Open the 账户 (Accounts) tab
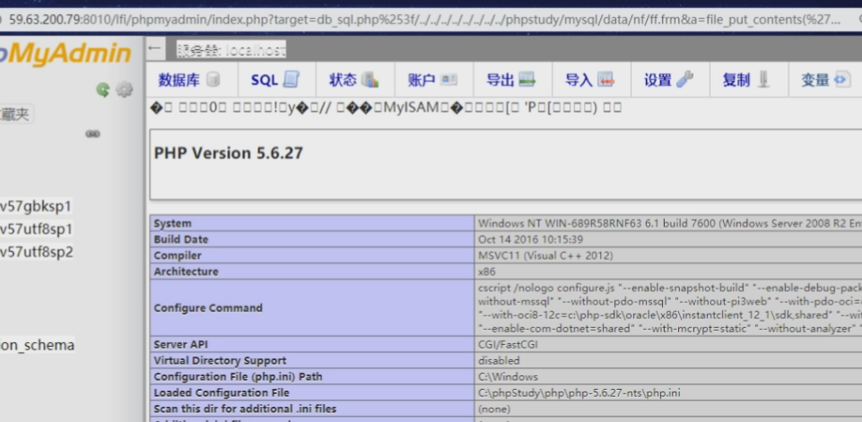 [433, 80]
